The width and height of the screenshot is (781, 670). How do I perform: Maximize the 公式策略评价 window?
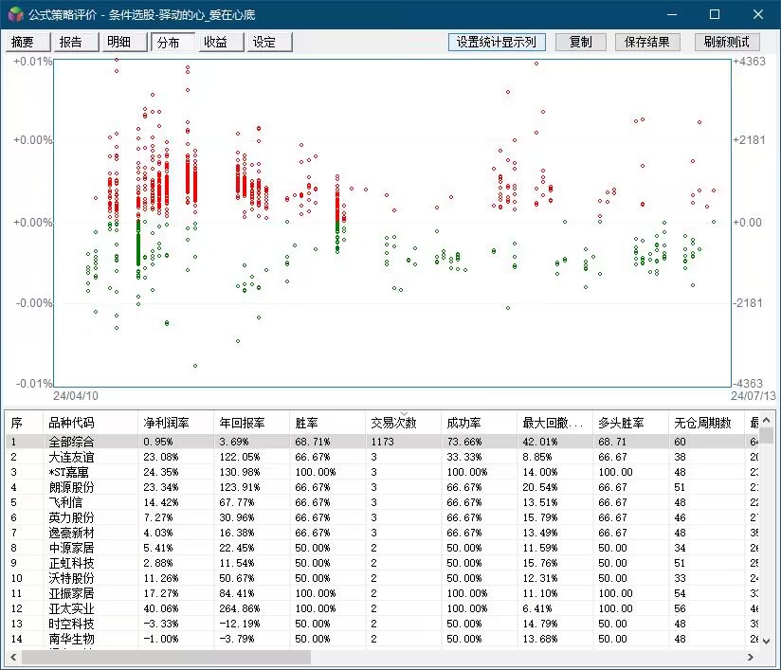tap(715, 14)
